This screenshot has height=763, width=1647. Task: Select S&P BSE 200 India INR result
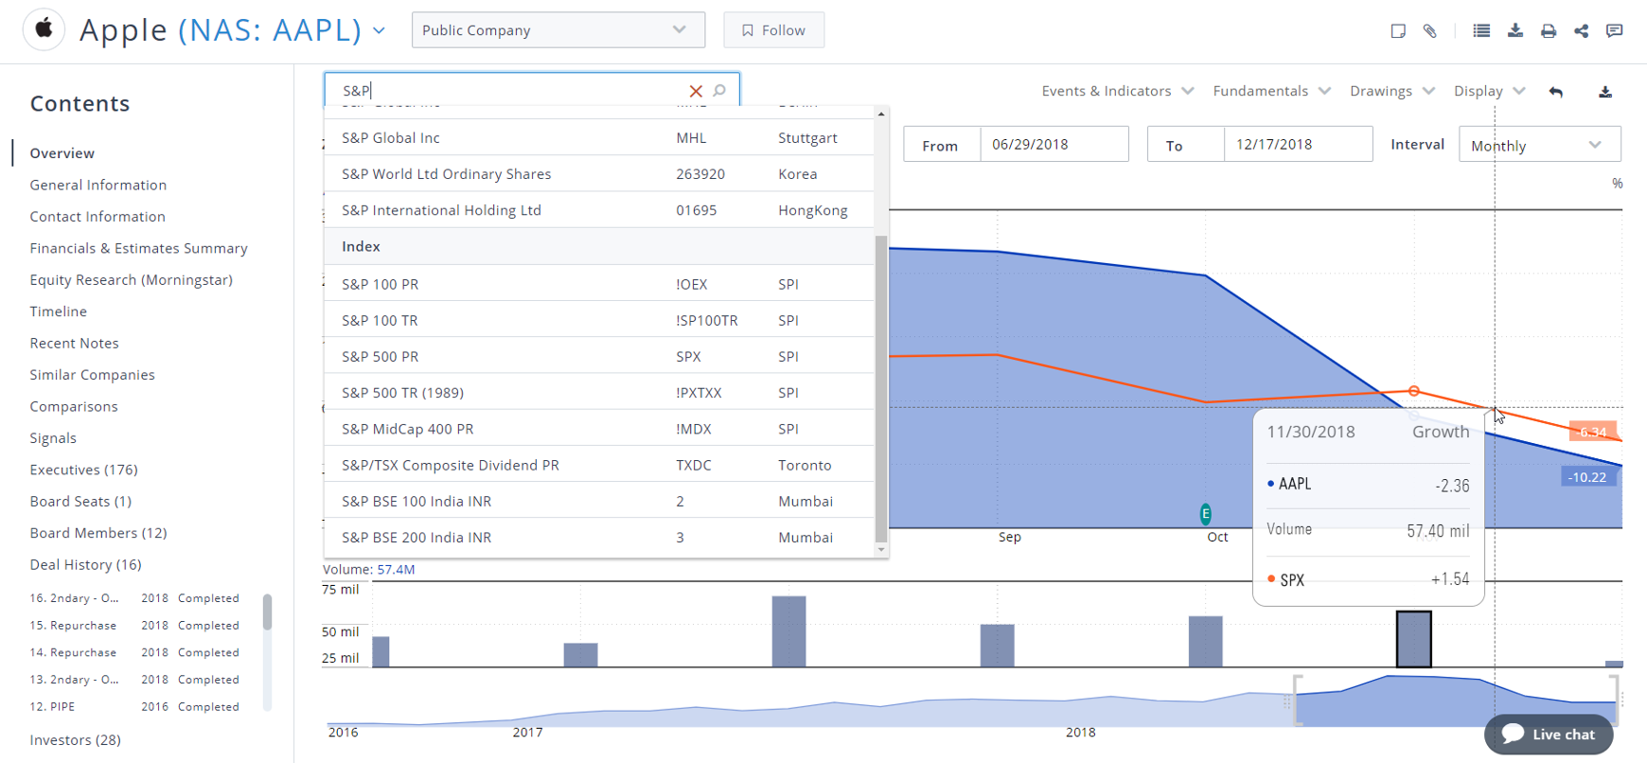point(598,537)
